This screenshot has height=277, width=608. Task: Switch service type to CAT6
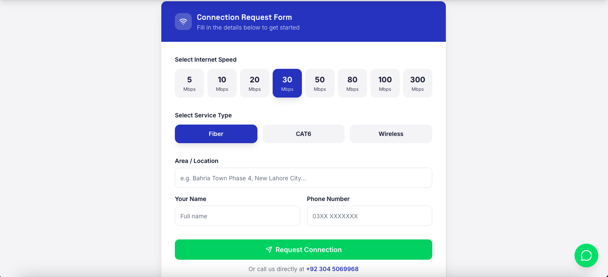click(304, 134)
